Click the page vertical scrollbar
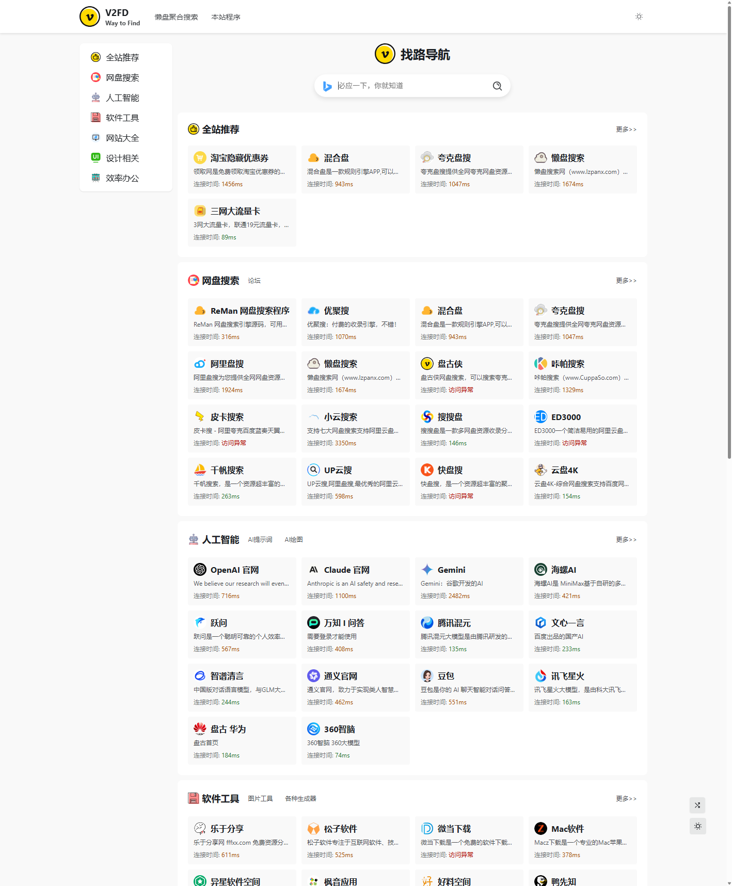 (x=729, y=232)
